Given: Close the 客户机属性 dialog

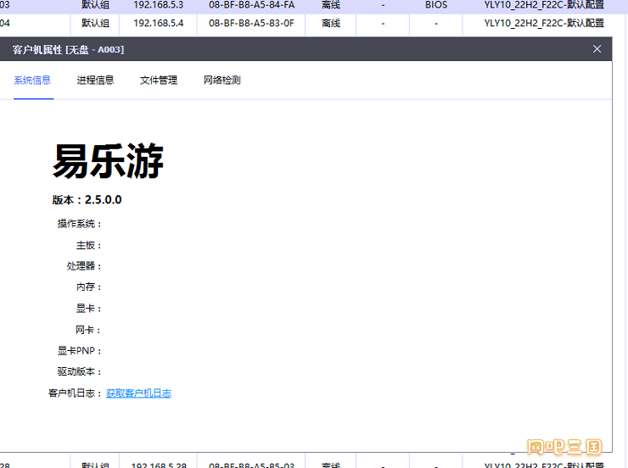Looking at the screenshot, I should tap(597, 49).
